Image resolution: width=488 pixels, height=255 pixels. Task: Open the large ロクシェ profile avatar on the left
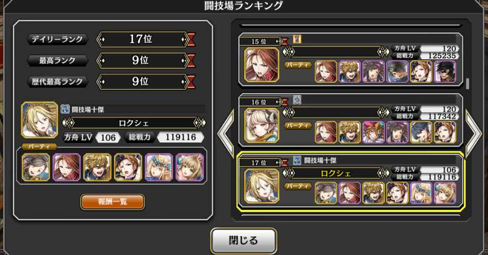pyautogui.click(x=40, y=120)
